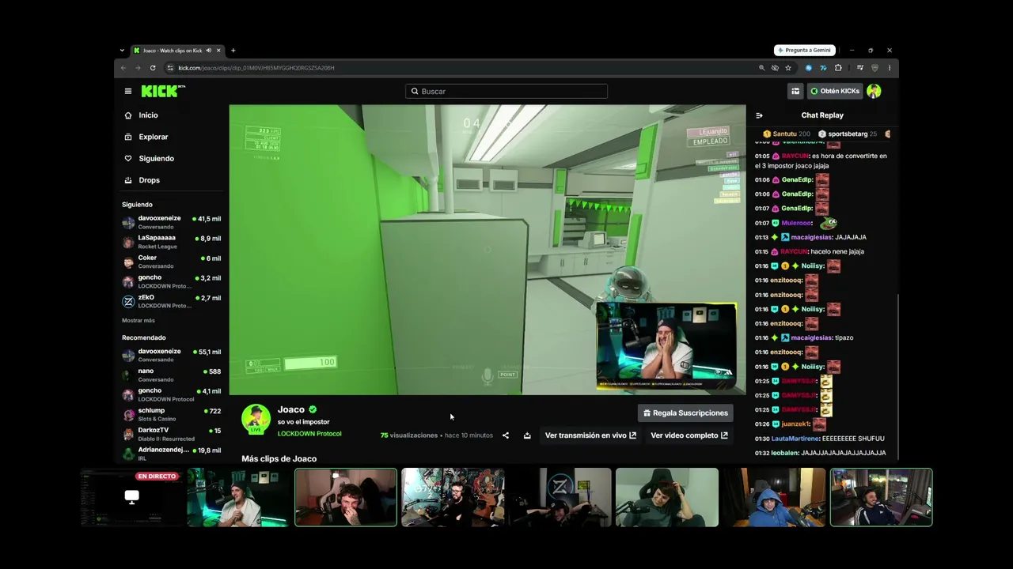Click the Buscar search field

point(506,91)
